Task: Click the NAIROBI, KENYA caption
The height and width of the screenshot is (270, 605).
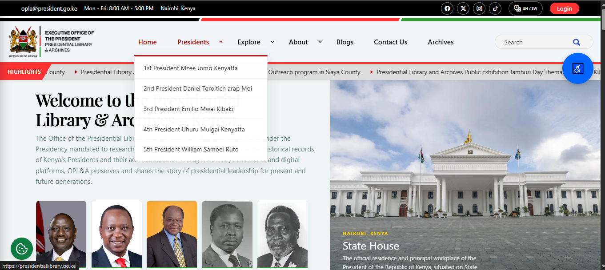Action: pos(365,233)
